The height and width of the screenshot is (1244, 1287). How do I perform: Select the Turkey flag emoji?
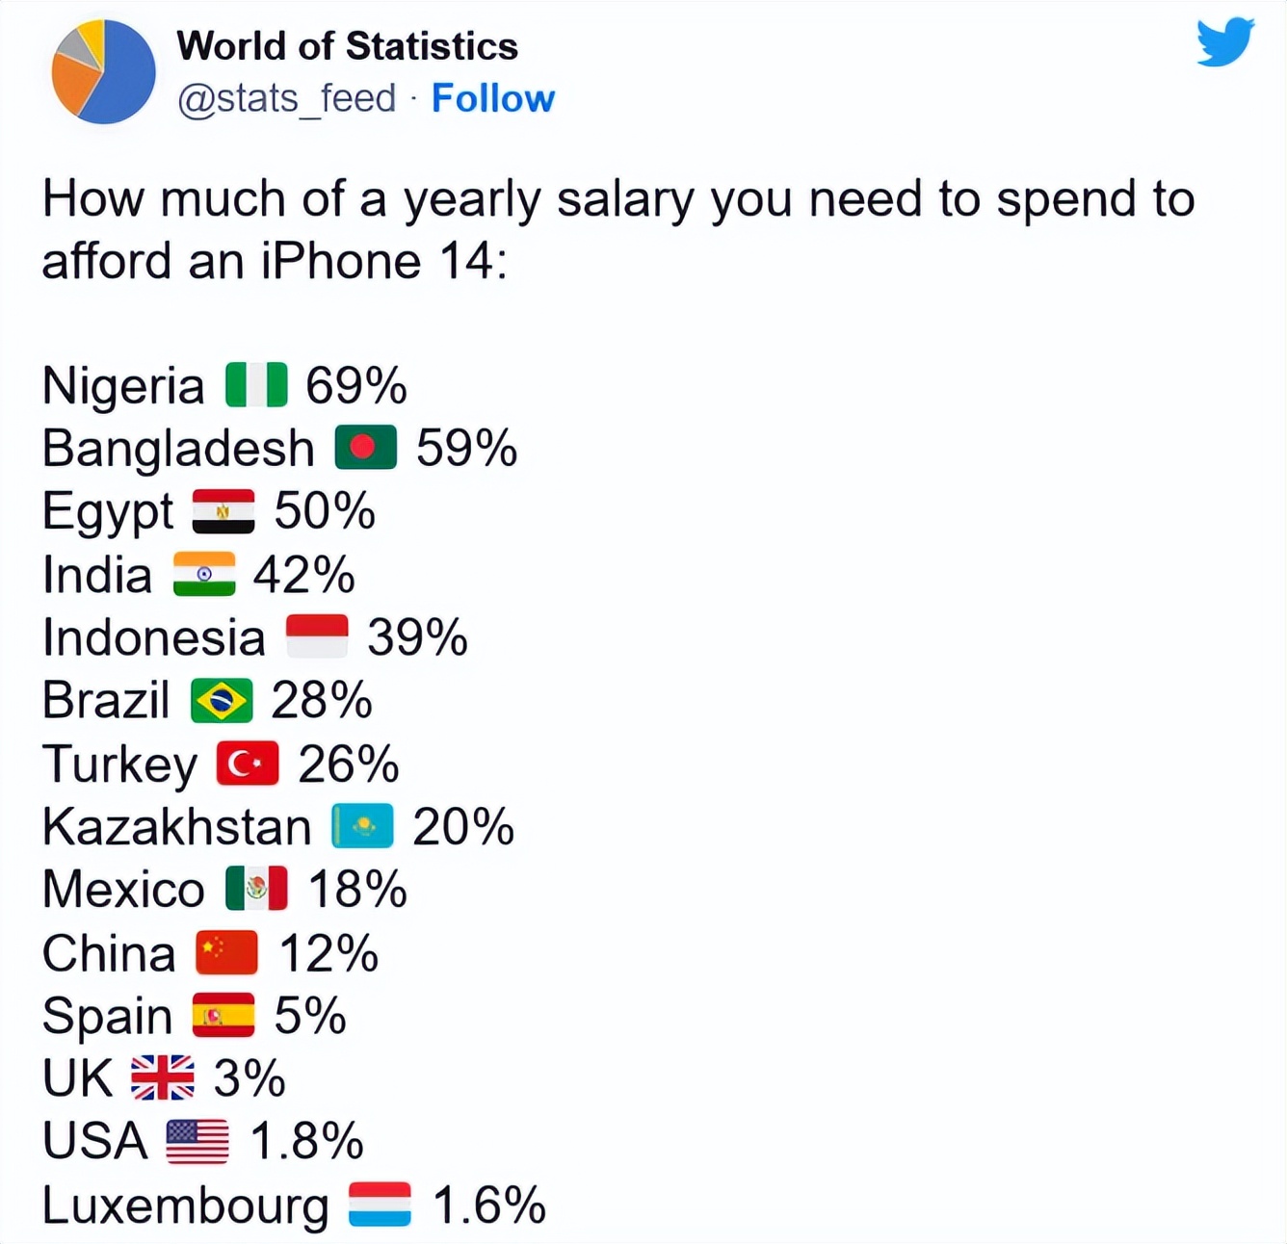point(246,764)
